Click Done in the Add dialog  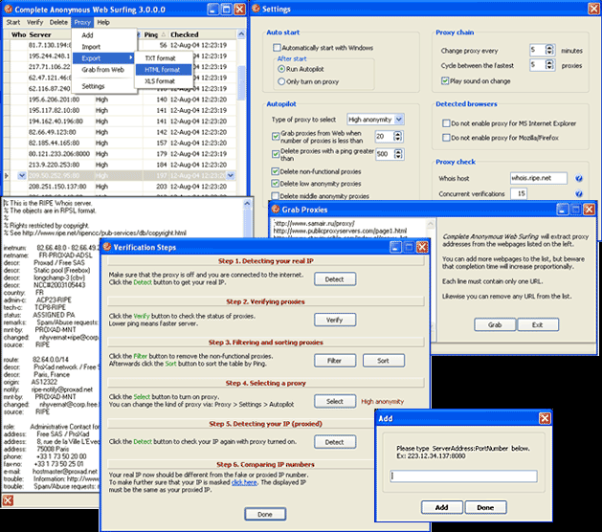click(485, 507)
